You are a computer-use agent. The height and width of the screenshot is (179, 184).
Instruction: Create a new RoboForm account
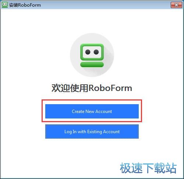click(x=92, y=111)
